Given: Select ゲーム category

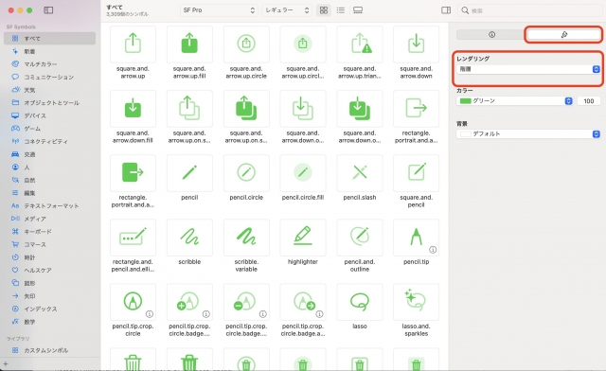Looking at the screenshot, I should pyautogui.click(x=50, y=129).
